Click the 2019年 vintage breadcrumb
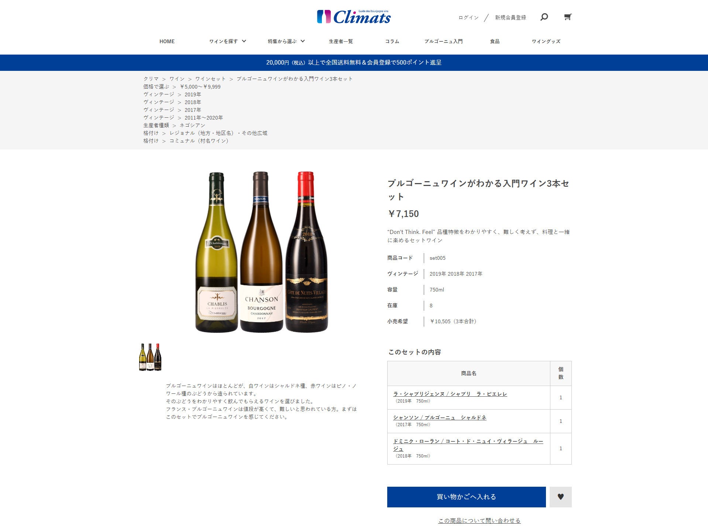The height and width of the screenshot is (531, 708). pos(193,94)
